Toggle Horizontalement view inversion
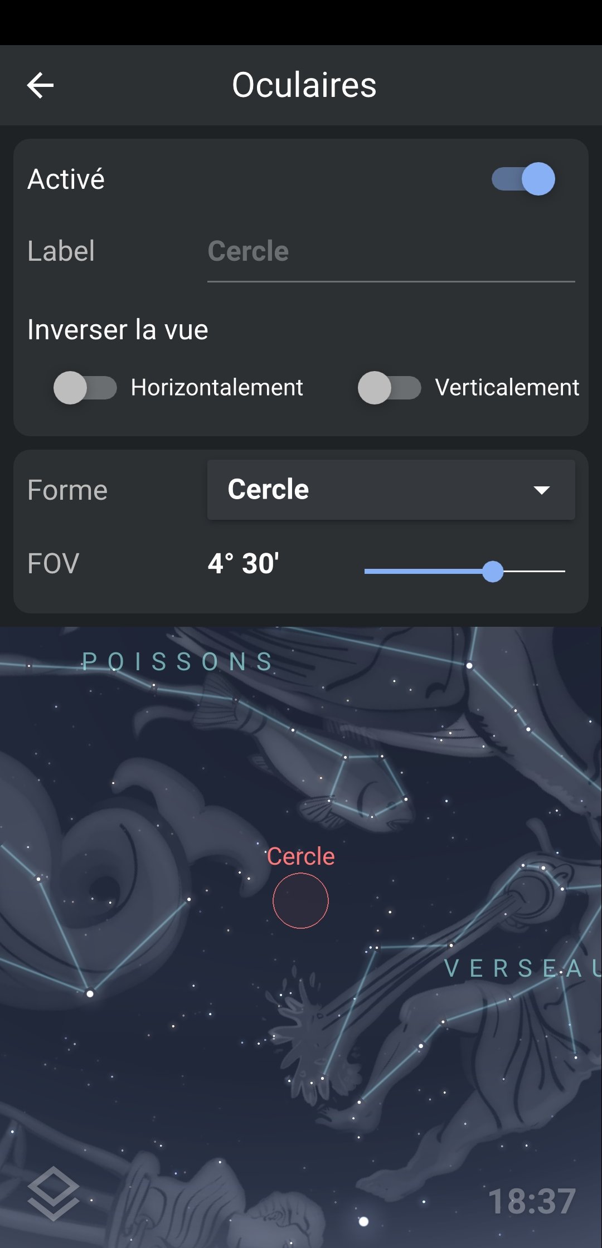Viewport: 602px width, 1248px height. click(x=85, y=388)
